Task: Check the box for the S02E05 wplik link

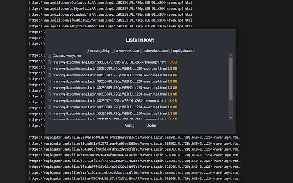Action: (49, 88)
